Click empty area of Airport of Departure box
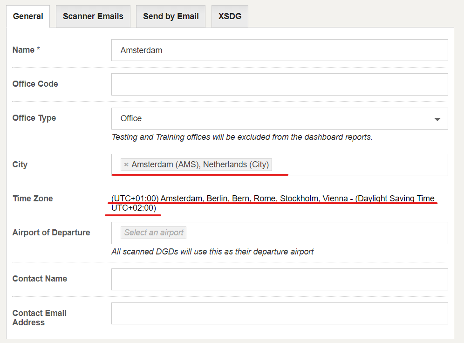This screenshot has width=464, height=343. [317, 233]
